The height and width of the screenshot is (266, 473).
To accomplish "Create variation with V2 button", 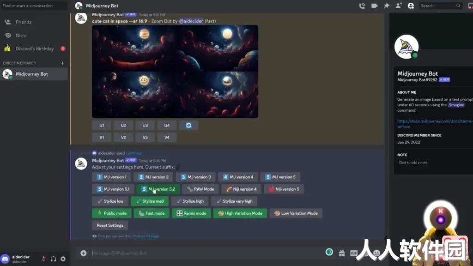I will [x=123, y=137].
